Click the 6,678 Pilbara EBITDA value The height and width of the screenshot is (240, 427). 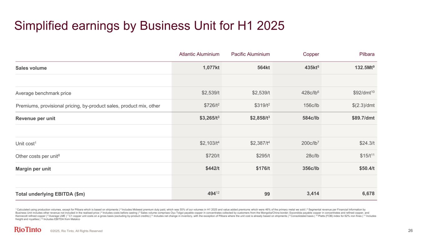click(368, 194)
